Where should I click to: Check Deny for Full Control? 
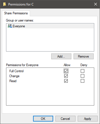[x=82, y=71]
